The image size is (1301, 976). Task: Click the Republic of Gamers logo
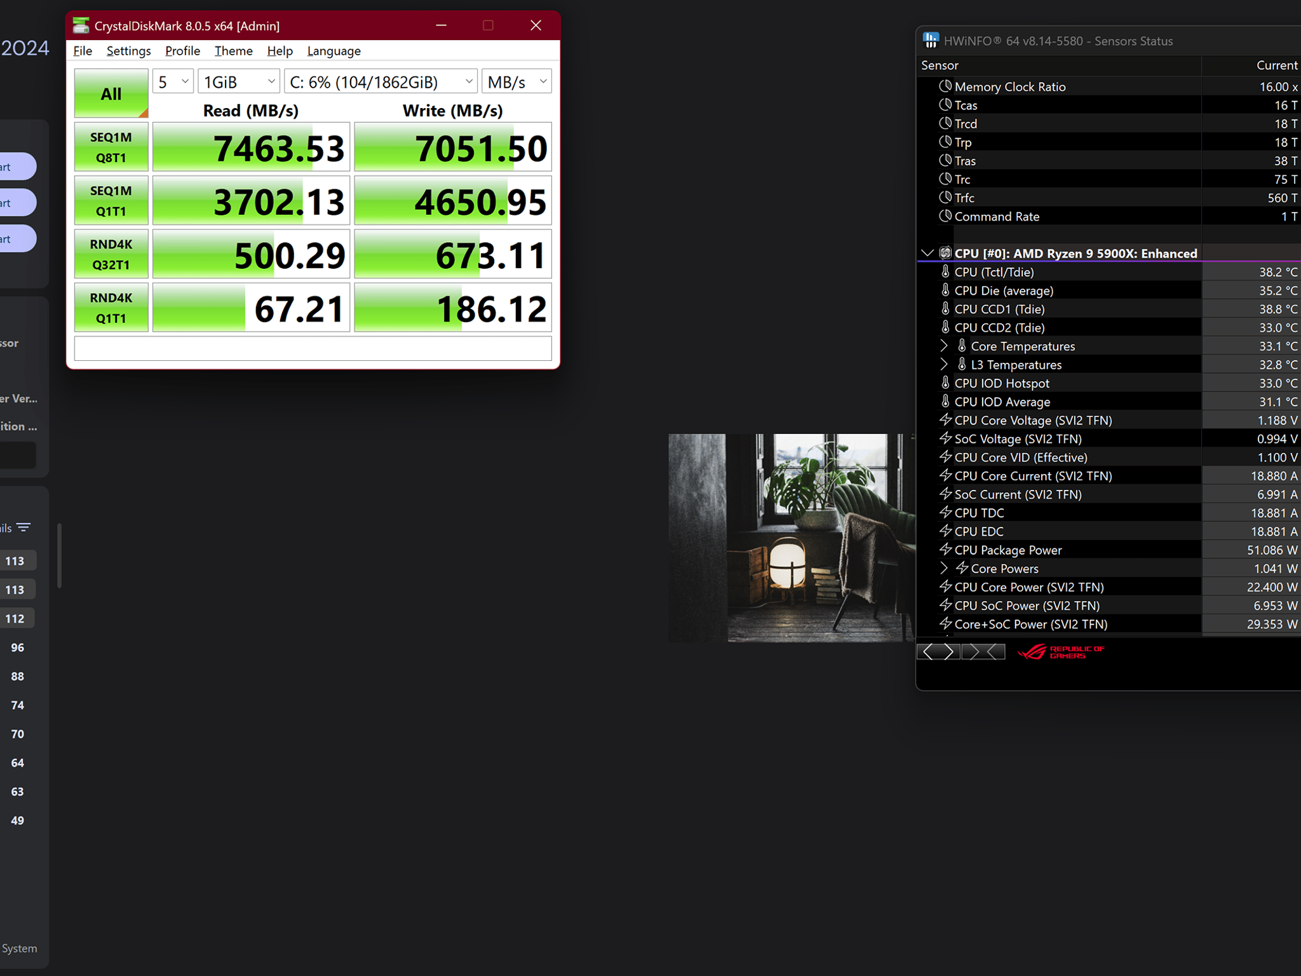(x=1061, y=652)
